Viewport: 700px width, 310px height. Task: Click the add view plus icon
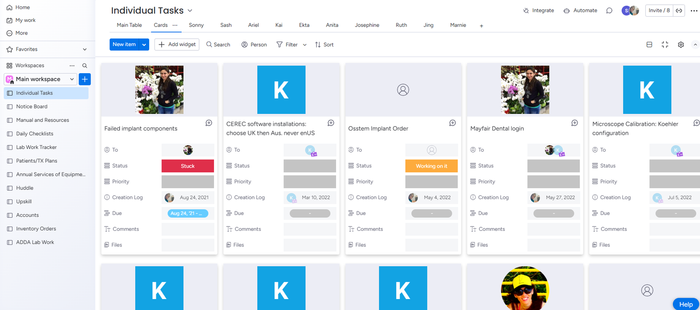point(481,26)
